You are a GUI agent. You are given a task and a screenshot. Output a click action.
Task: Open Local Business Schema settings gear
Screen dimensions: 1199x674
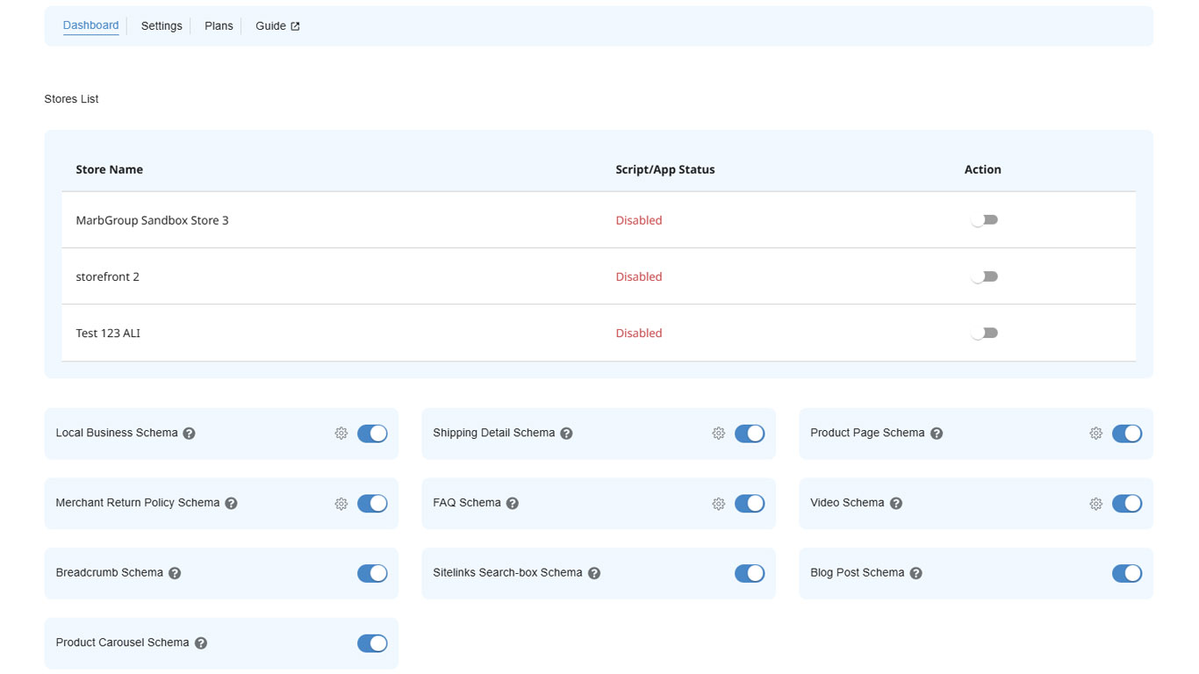coord(341,434)
